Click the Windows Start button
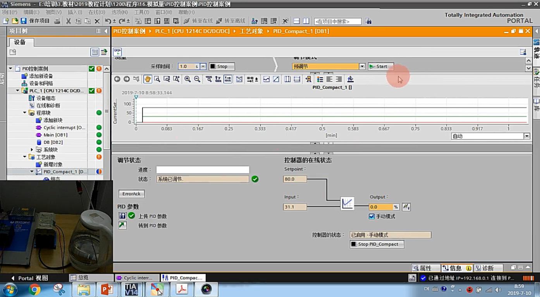This screenshot has height=297, width=540. click(x=10, y=289)
